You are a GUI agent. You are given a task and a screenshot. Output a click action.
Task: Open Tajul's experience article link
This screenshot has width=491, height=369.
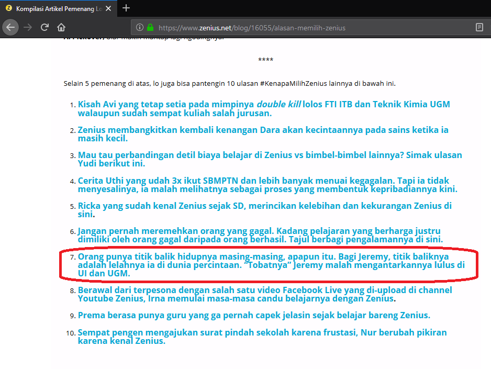260,235
